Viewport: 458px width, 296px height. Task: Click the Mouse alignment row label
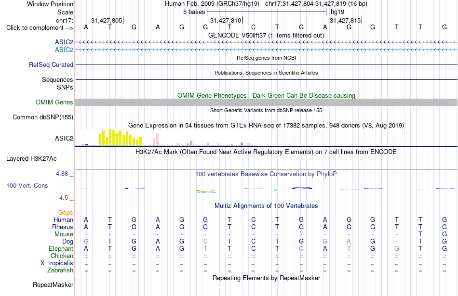(x=64, y=234)
